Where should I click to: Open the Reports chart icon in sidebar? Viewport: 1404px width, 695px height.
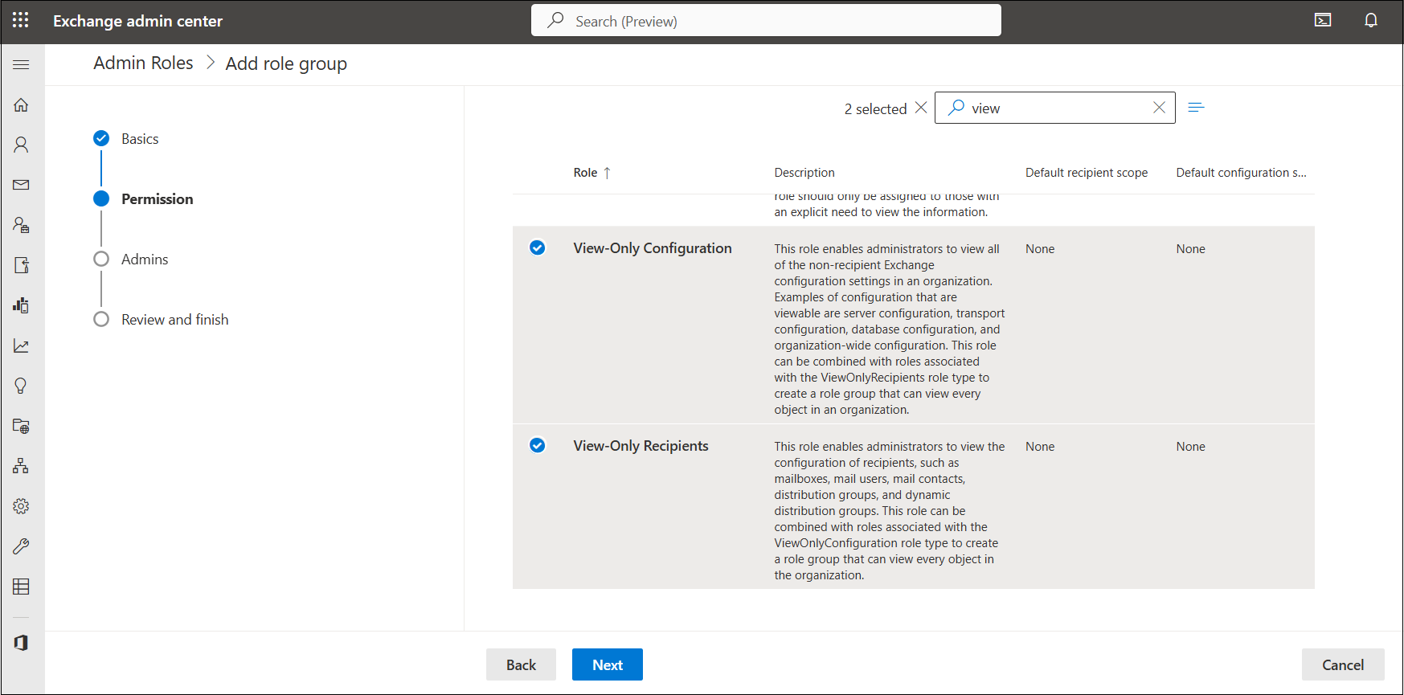point(21,345)
